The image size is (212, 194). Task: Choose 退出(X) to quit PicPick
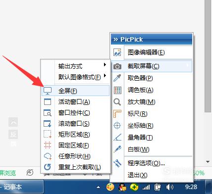[x=152, y=175]
